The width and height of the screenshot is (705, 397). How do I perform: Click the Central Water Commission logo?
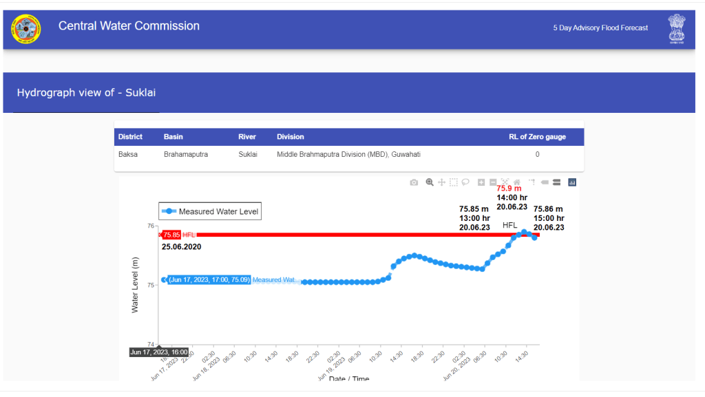tap(26, 29)
